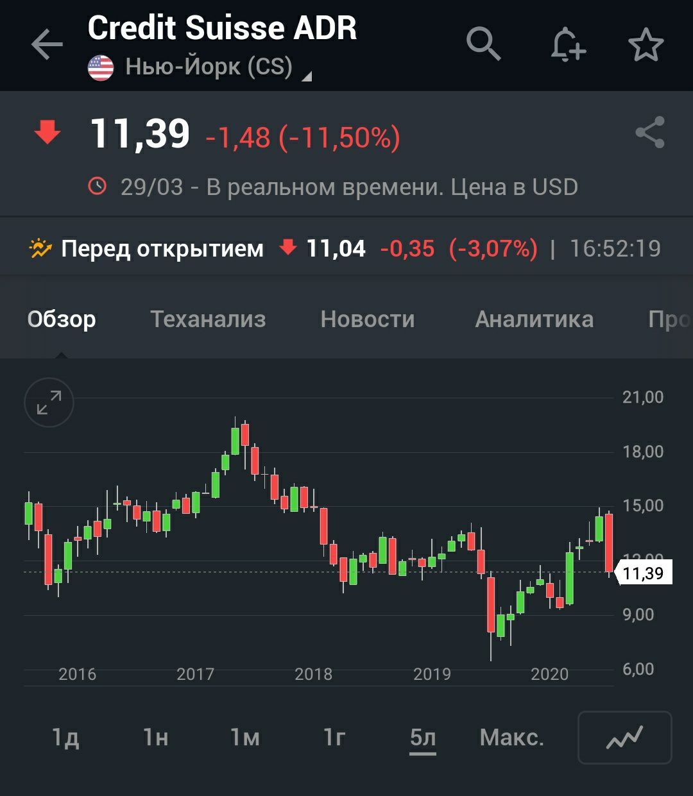Choose the 1м chart period
This screenshot has width=693, height=796.
[245, 738]
